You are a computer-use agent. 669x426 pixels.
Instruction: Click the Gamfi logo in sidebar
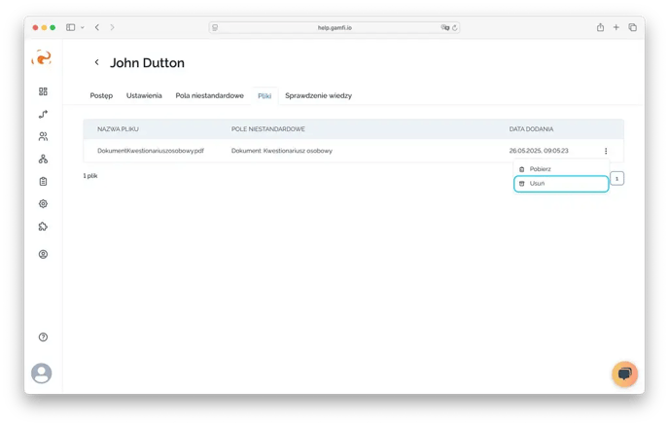42,59
